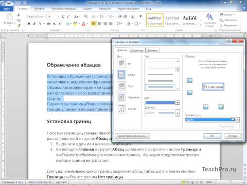Open the red font color button
The height and width of the screenshot is (185, 247).
83,24
